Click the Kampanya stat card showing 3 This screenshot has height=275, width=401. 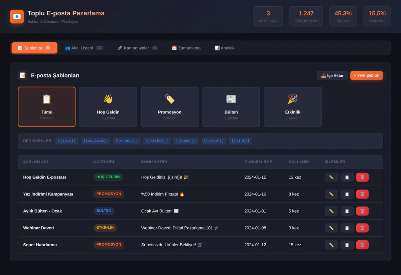(268, 16)
